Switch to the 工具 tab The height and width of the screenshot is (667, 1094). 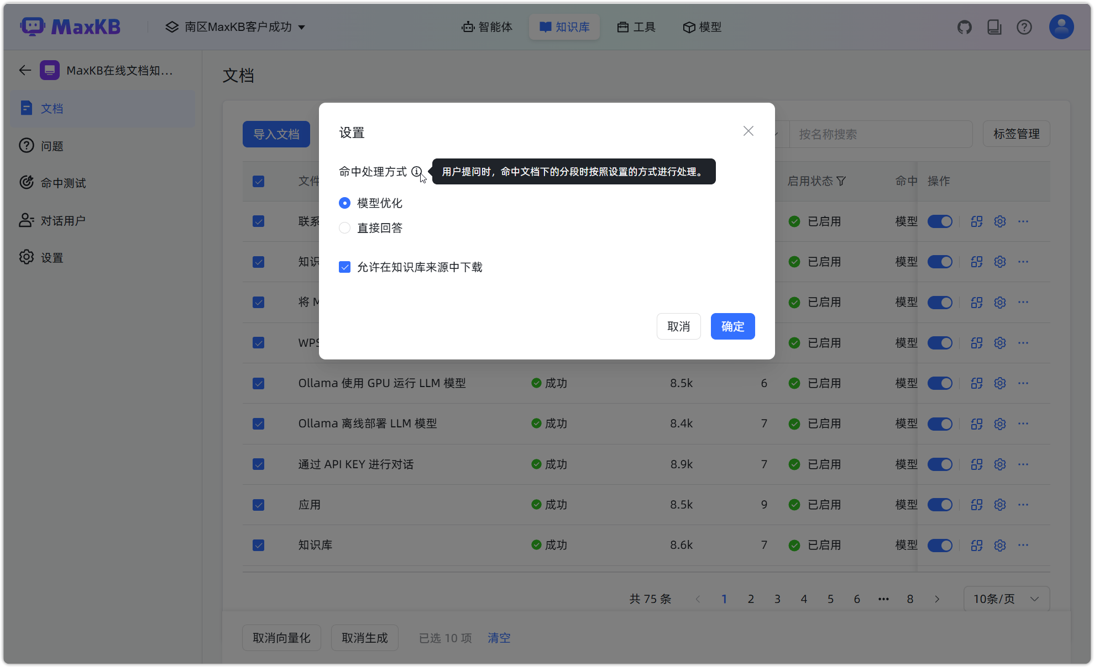coord(636,27)
